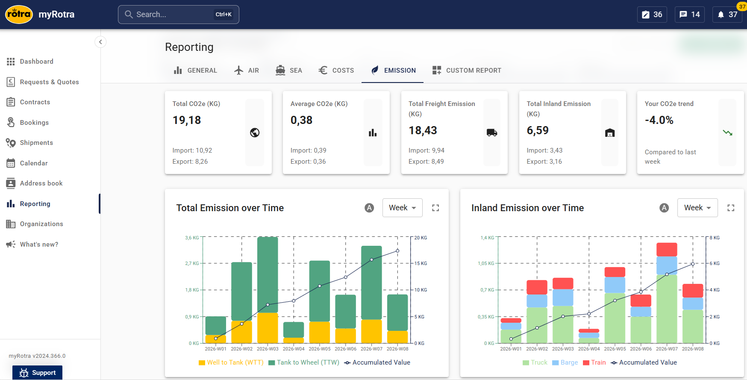This screenshot has width=747, height=380.
Task: Toggle accumulated 'A' button on Inland Emission chart
Action: point(664,208)
